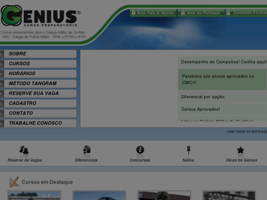This screenshot has height=200, width=267.
Task: Open the Sedes text link
Action: 188,160
